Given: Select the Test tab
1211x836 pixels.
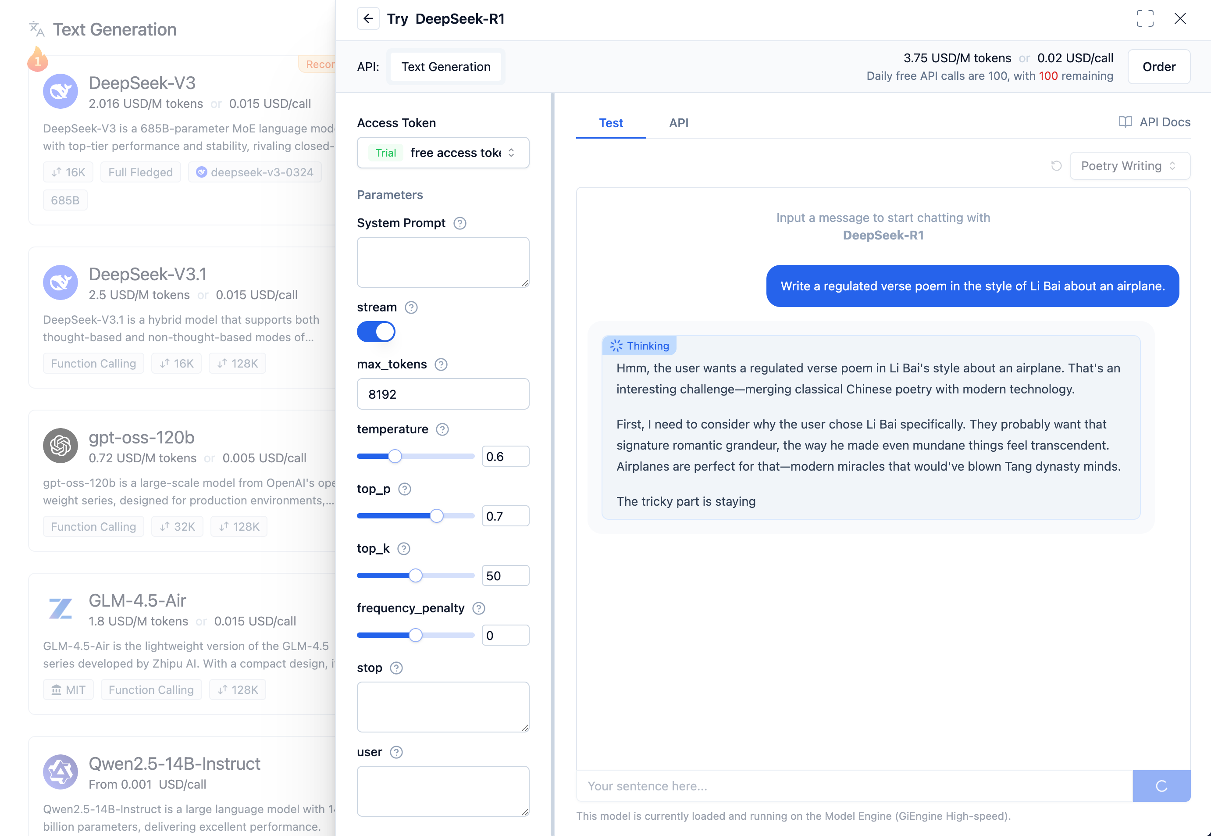Looking at the screenshot, I should 610,122.
